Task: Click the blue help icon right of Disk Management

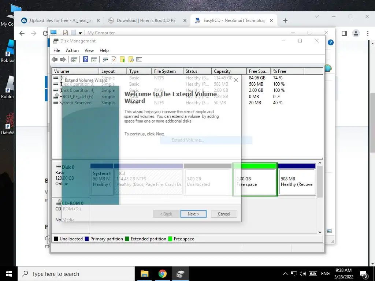Action: 331,42
